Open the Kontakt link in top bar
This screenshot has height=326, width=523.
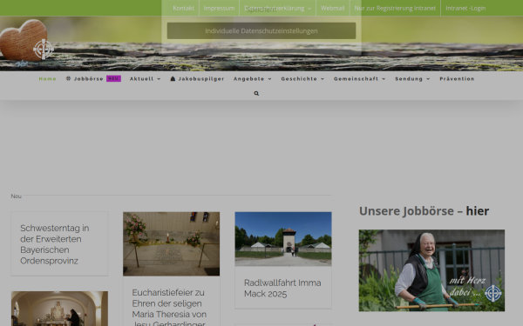click(183, 8)
